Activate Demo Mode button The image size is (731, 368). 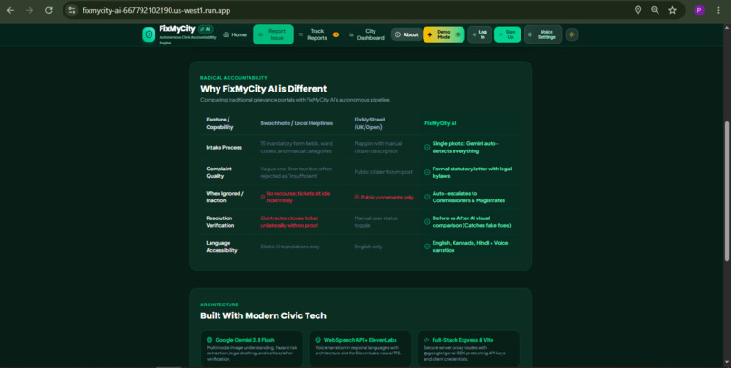click(443, 34)
